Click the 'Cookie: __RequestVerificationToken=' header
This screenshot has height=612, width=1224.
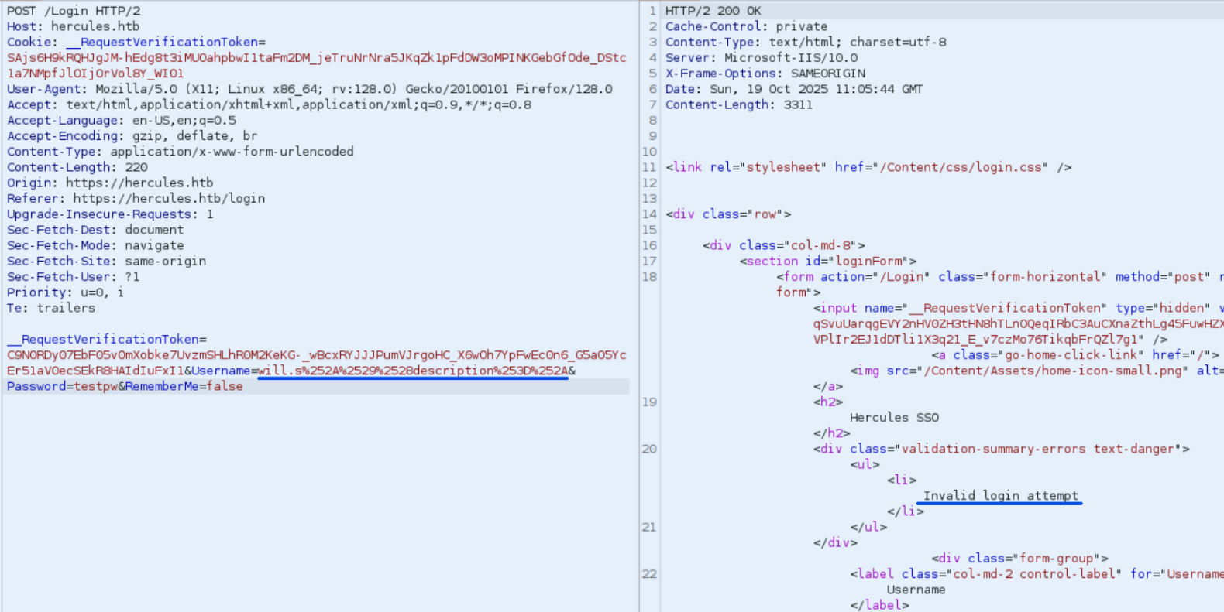tap(136, 42)
